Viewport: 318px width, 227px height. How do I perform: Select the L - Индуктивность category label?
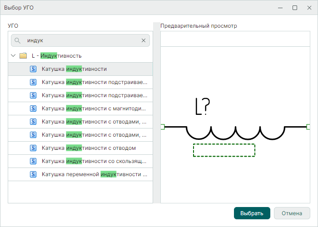(56, 56)
